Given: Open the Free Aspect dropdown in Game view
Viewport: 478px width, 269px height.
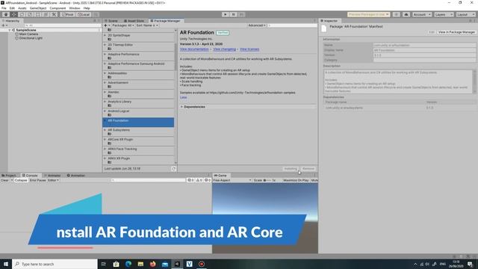Looking at the screenshot, I should click(232, 180).
